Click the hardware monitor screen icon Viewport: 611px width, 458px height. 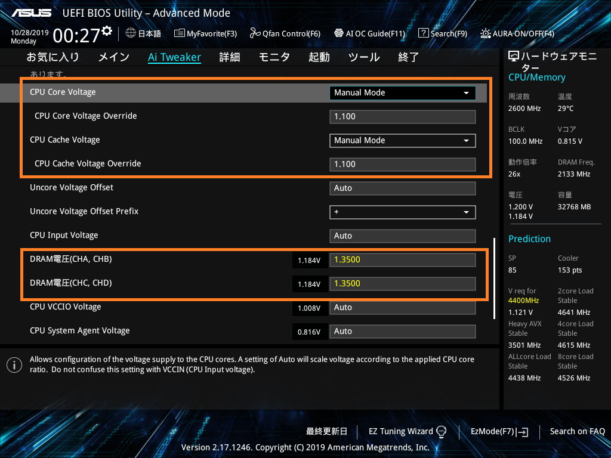(514, 56)
